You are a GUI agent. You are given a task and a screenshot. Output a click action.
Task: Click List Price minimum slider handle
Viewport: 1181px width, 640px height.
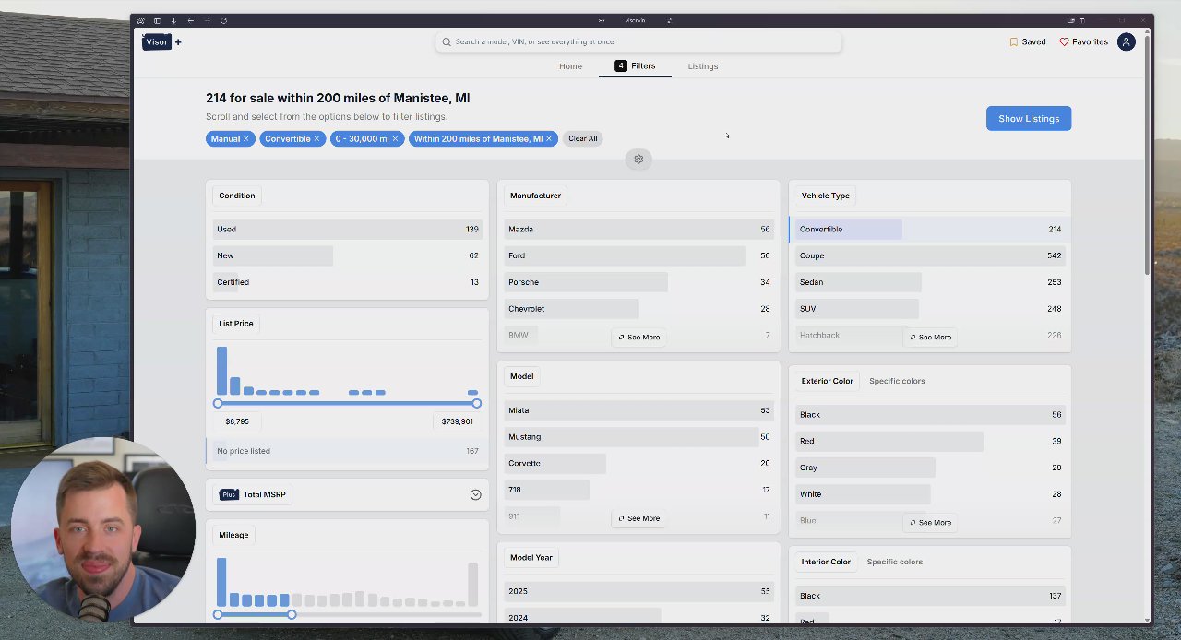pyautogui.click(x=218, y=404)
